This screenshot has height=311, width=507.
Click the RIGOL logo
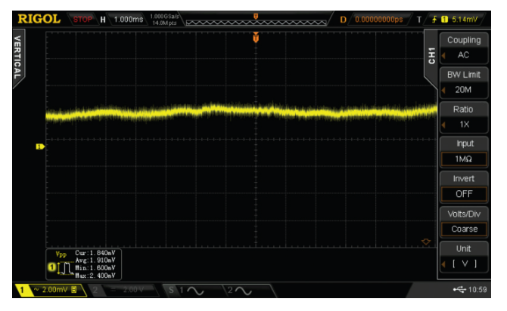click(39, 19)
